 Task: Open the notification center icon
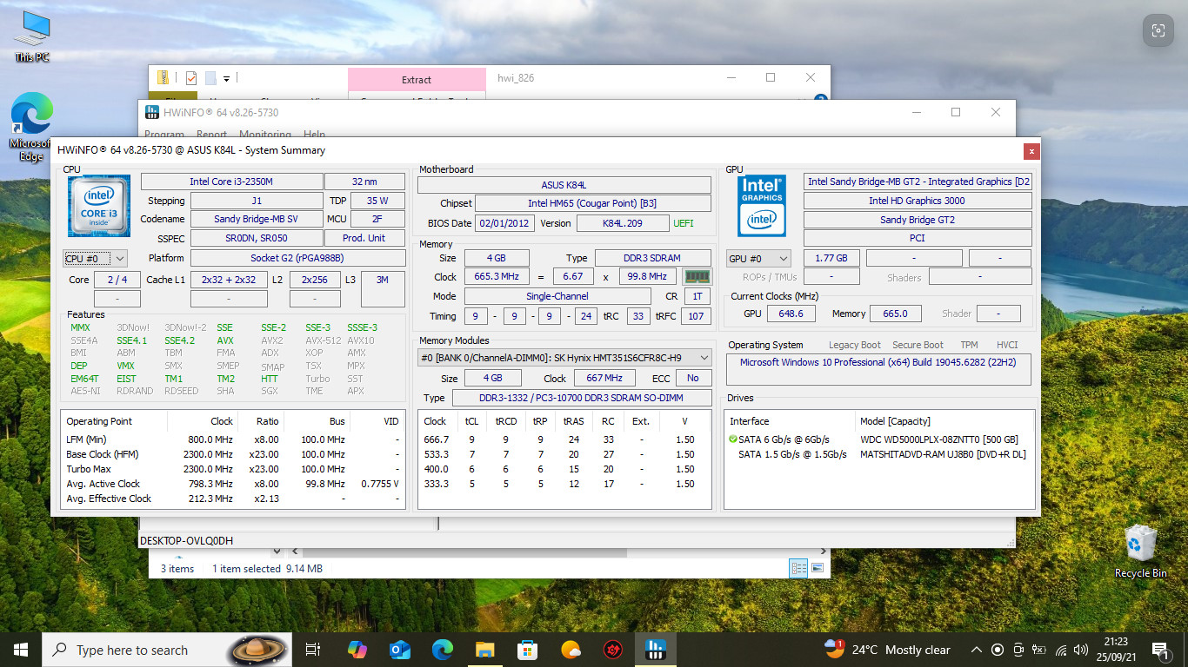click(1159, 650)
